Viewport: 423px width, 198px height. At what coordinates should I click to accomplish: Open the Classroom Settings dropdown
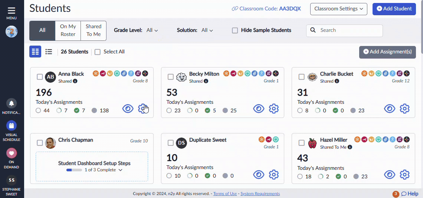(x=339, y=9)
